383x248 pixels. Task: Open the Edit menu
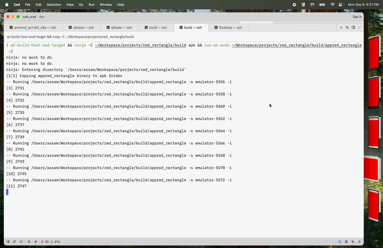pyautogui.click(x=39, y=5)
